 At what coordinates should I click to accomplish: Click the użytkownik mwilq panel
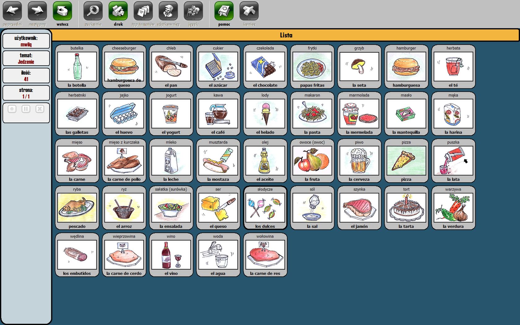pyautogui.click(x=26, y=41)
